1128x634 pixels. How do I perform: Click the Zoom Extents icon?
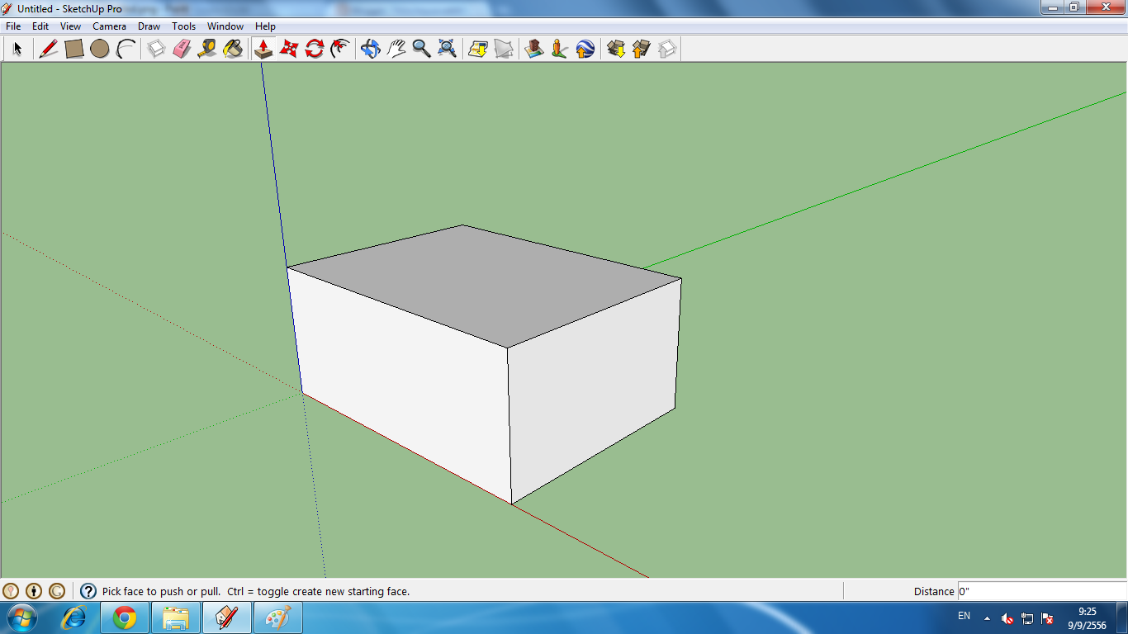coord(448,49)
